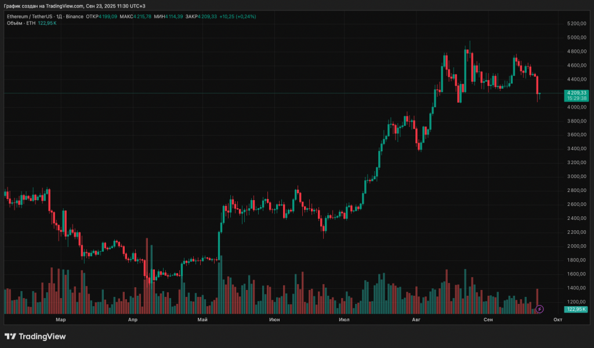Click the 5 000,00 price scale label
This screenshot has height=348, width=594.
pos(575,38)
